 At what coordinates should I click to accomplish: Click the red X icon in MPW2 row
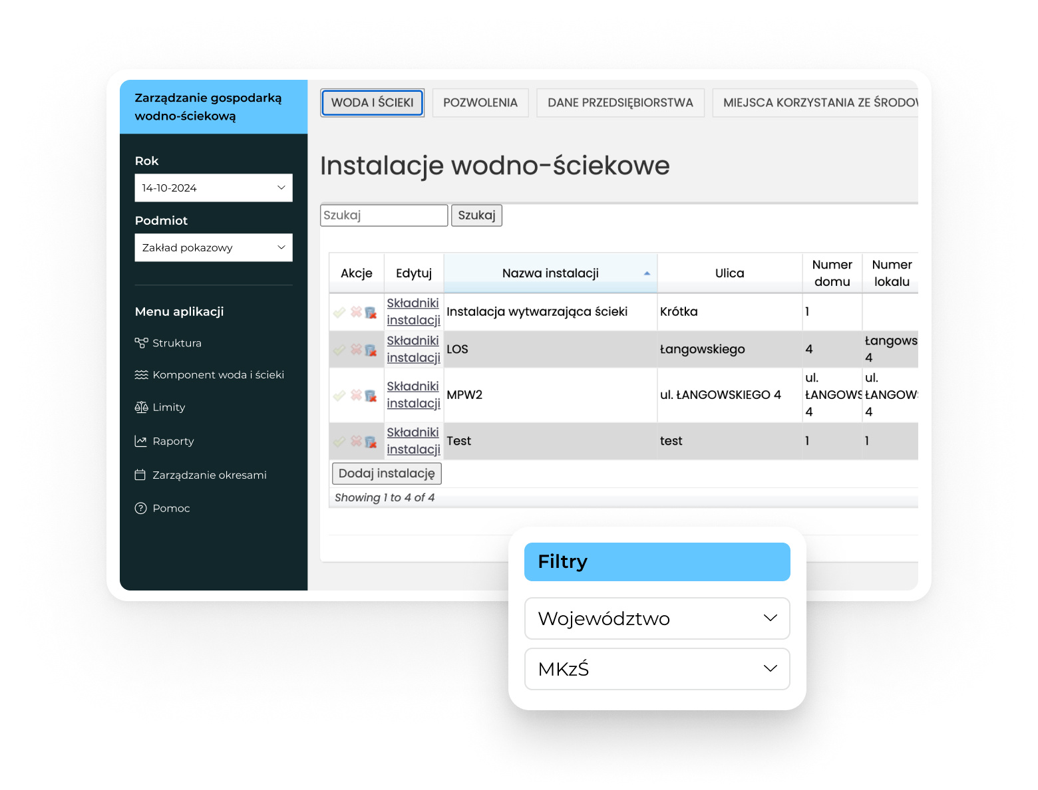[x=356, y=396]
